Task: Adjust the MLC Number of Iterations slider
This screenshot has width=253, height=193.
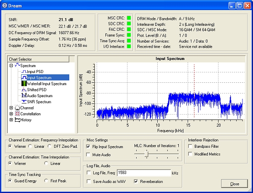Action: click(x=146, y=155)
